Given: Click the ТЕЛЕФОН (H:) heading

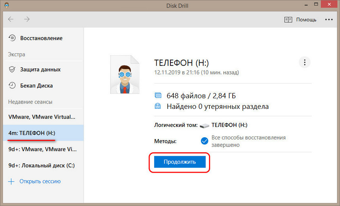Looking at the screenshot, I should [181, 63].
